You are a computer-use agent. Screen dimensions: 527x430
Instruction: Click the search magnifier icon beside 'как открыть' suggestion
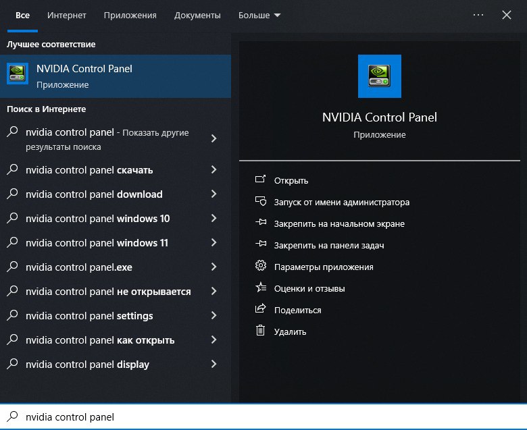(x=12, y=339)
